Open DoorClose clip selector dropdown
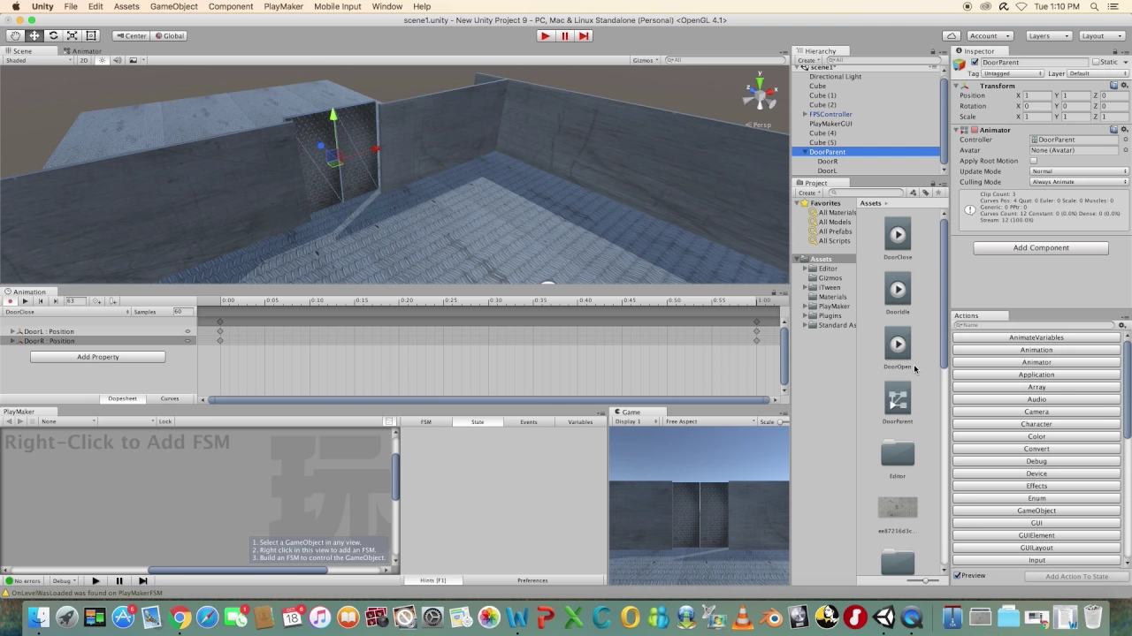Image resolution: width=1132 pixels, height=636 pixels. point(66,312)
